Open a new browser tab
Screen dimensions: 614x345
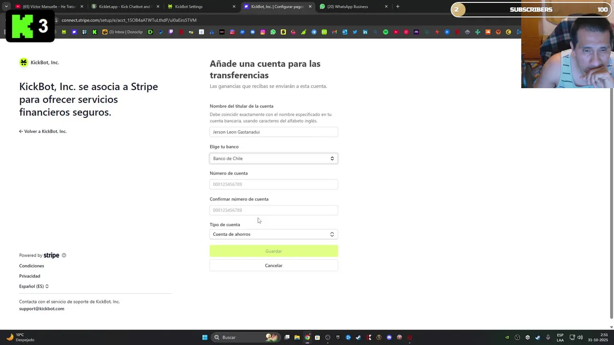pos(398,7)
